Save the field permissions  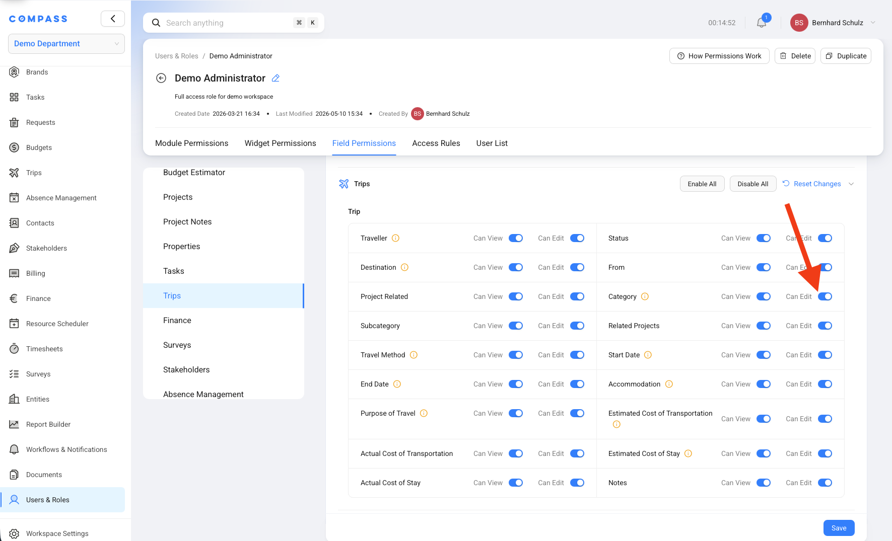click(x=839, y=528)
